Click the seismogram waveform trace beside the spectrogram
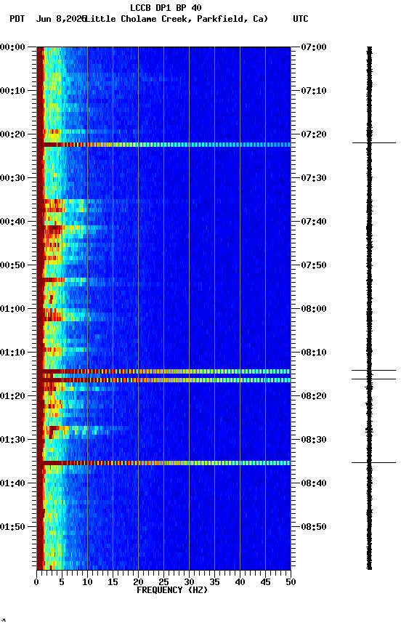 click(x=369, y=308)
